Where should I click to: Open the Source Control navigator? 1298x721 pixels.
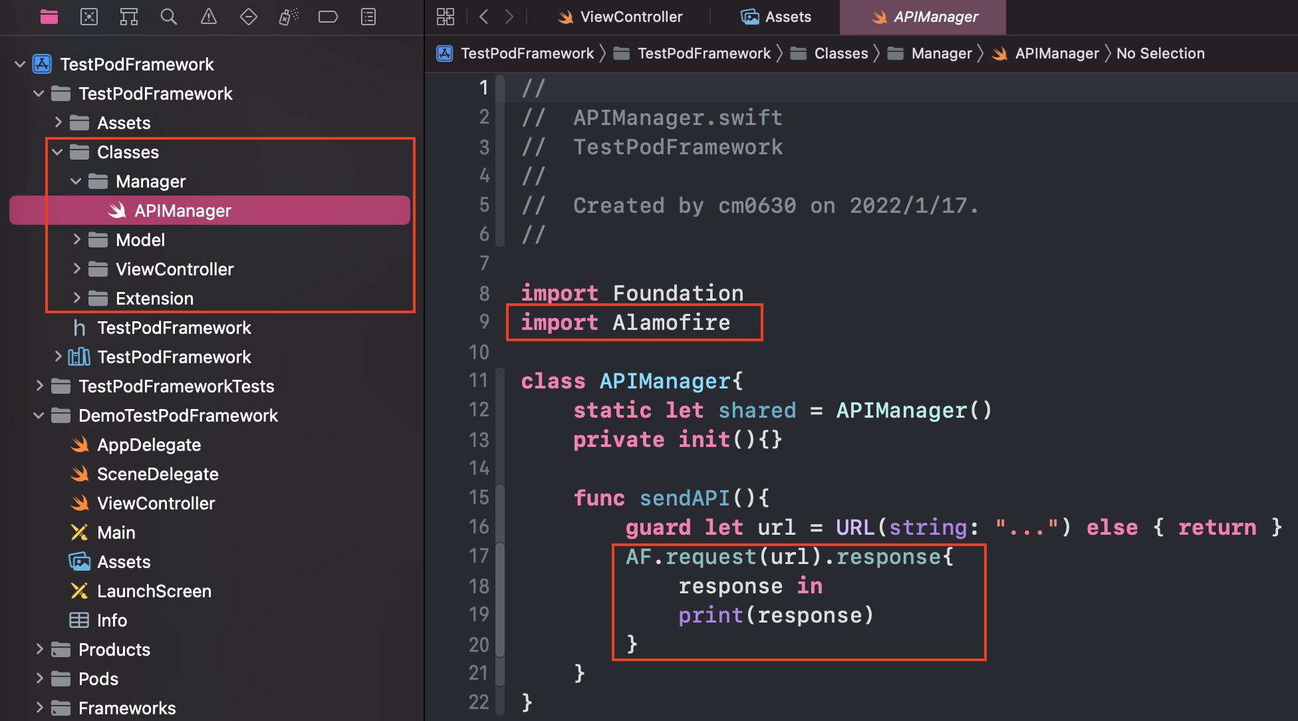[89, 17]
